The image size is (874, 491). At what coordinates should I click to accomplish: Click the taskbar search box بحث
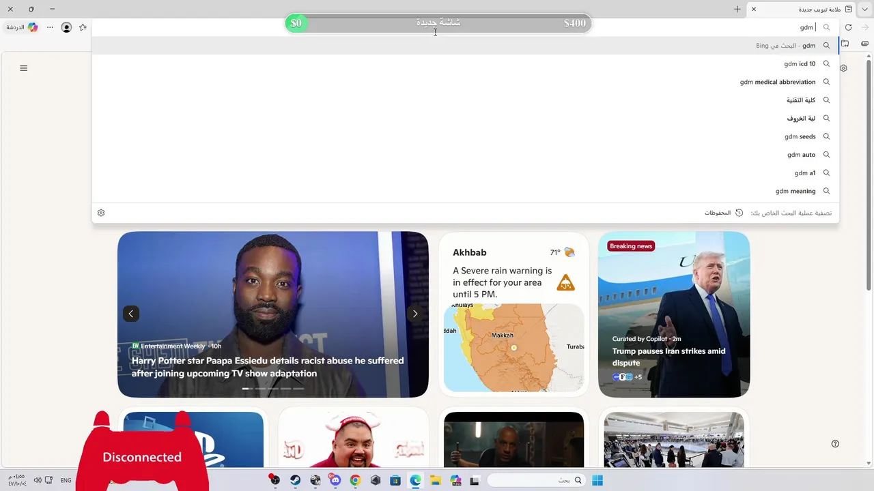coord(537,480)
